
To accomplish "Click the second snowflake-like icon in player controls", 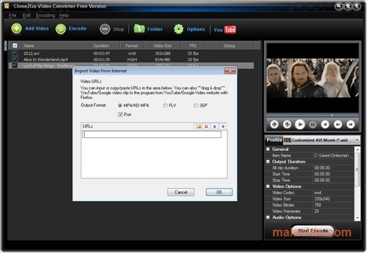I will pos(287,125).
